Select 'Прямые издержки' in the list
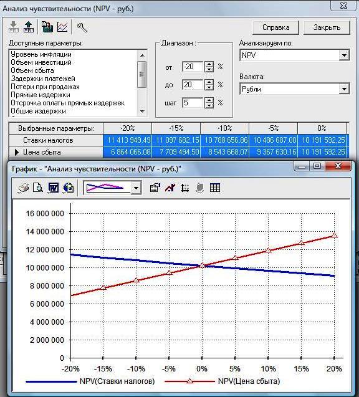359x397 pixels. tap(41, 95)
